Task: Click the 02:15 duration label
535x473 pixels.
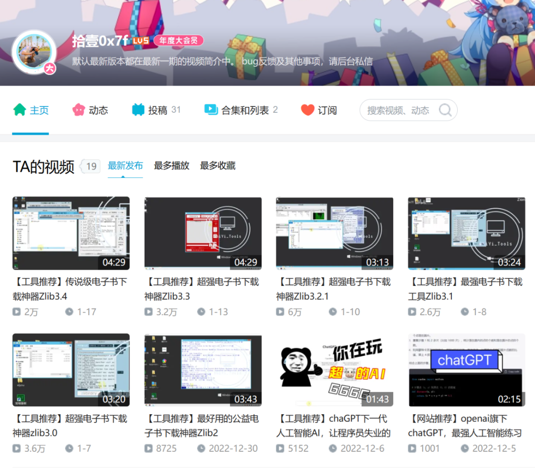Action: [x=509, y=399]
